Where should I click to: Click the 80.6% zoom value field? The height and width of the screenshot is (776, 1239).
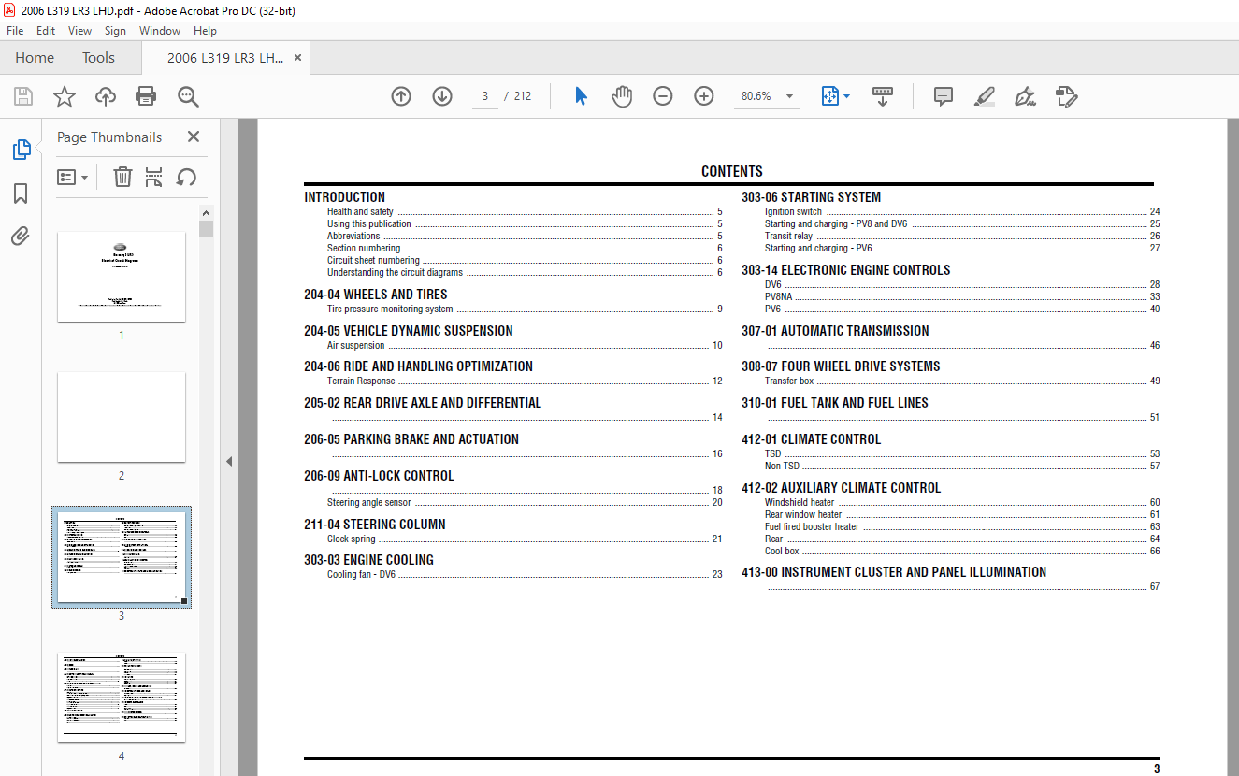[x=756, y=96]
